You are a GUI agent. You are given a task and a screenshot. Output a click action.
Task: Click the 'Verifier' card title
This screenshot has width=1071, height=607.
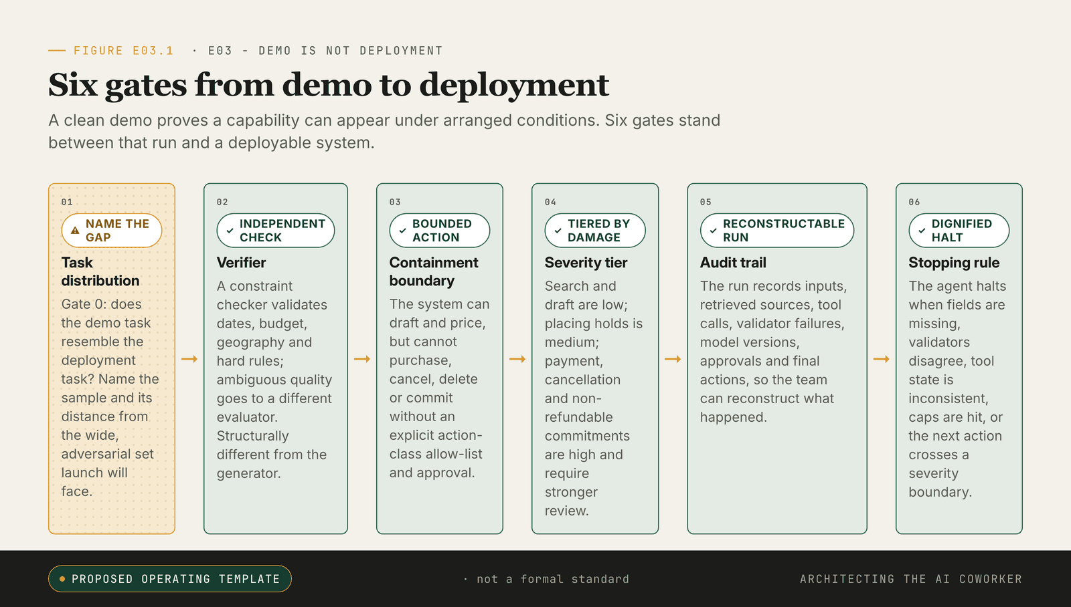coord(242,263)
